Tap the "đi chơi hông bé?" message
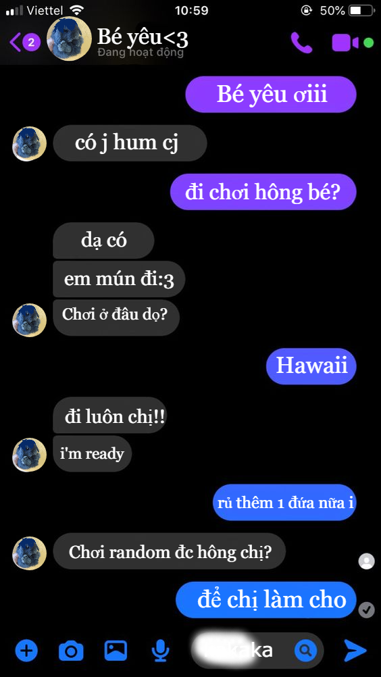The width and height of the screenshot is (381, 677). click(263, 192)
